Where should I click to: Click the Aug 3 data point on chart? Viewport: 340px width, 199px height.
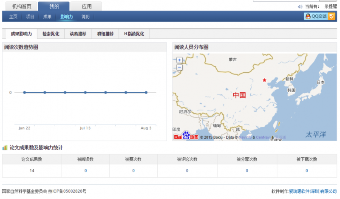coord(146,92)
